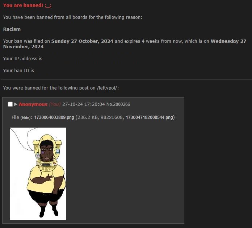This screenshot has width=252, height=228.
Task: Expand the toilet character image thumbnail
Action: [38, 174]
